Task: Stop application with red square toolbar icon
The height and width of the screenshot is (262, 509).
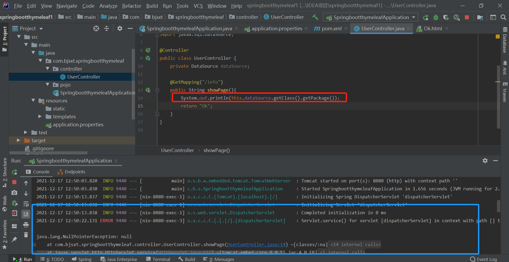Action: [467, 17]
